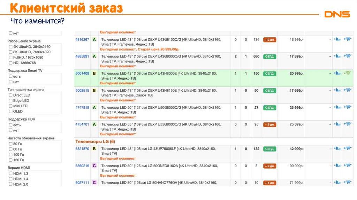Click category C badge for item 5360219
The height and width of the screenshot is (200, 357).
click(x=94, y=166)
